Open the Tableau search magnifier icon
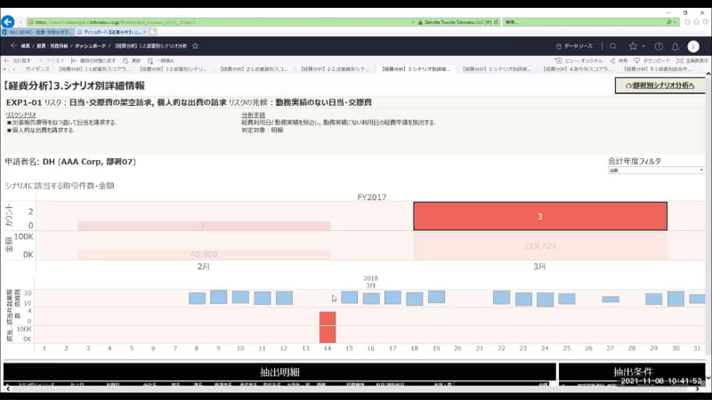The image size is (712, 400). coord(613,46)
